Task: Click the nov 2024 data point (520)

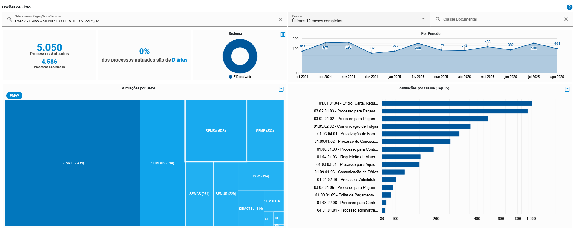Action: (x=348, y=42)
